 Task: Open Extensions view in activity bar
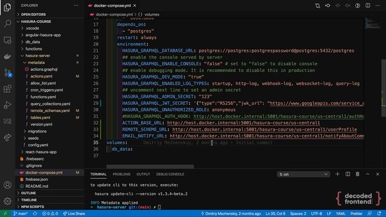point(7,89)
